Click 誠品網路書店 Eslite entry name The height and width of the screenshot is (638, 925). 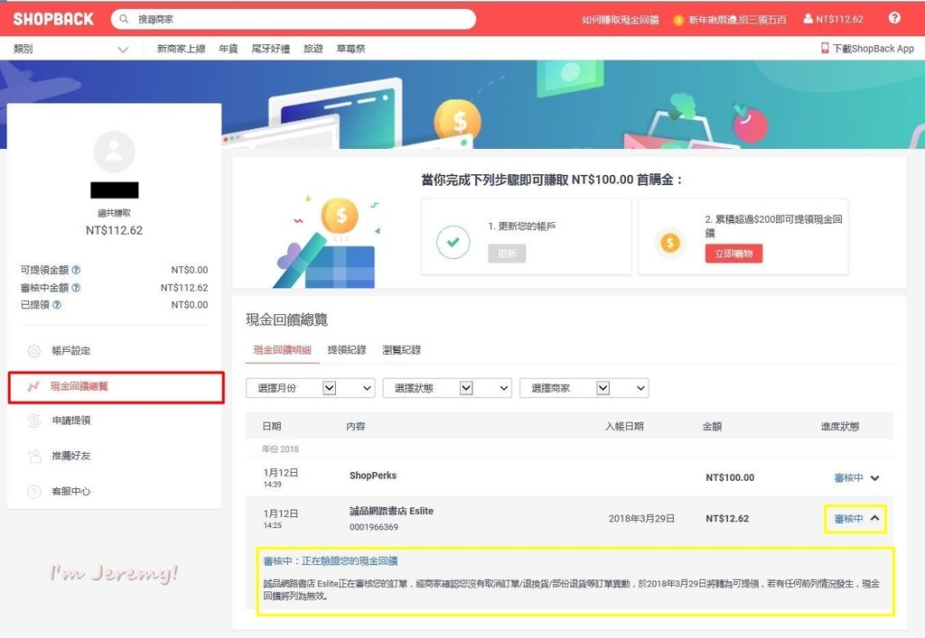tap(391, 511)
